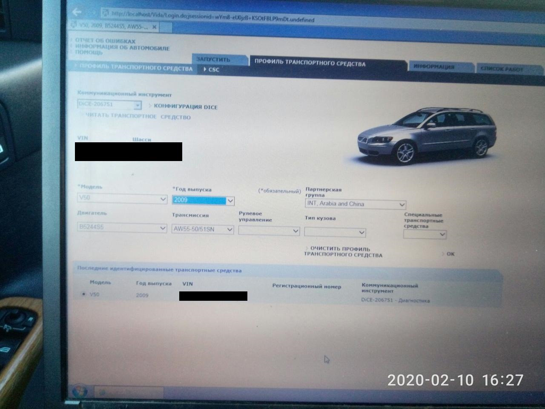Viewport: 545px width, 409px height.
Task: Select the V50 radio button in recent vehicles
Action: coord(83,294)
